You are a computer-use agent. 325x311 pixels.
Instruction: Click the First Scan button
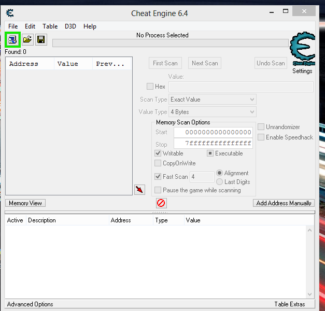[x=165, y=63]
